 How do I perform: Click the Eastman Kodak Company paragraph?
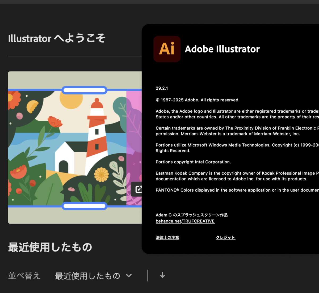point(237,176)
